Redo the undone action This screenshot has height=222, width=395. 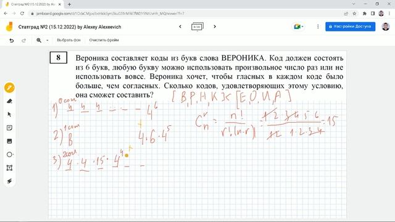tap(23, 40)
